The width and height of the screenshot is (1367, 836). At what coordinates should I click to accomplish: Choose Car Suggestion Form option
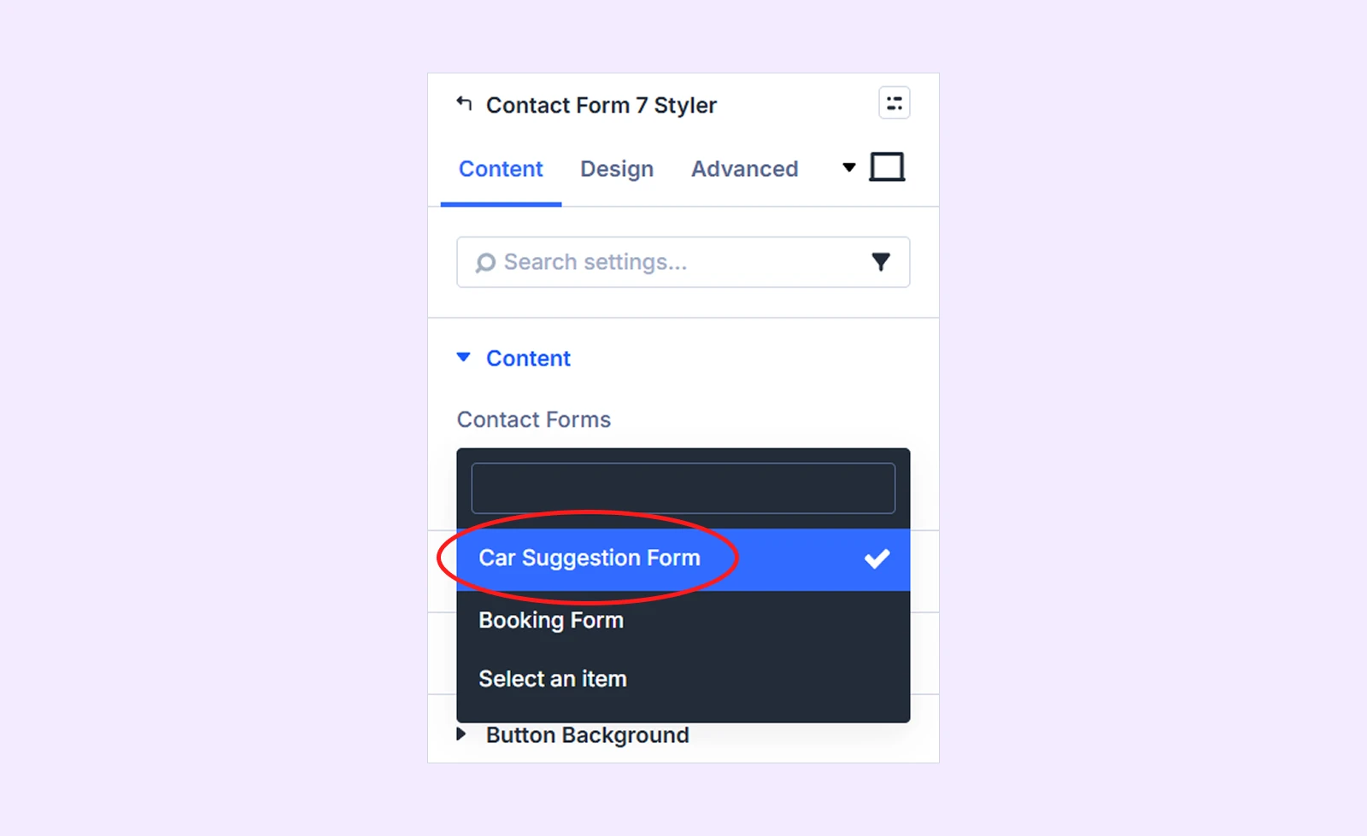pos(683,559)
